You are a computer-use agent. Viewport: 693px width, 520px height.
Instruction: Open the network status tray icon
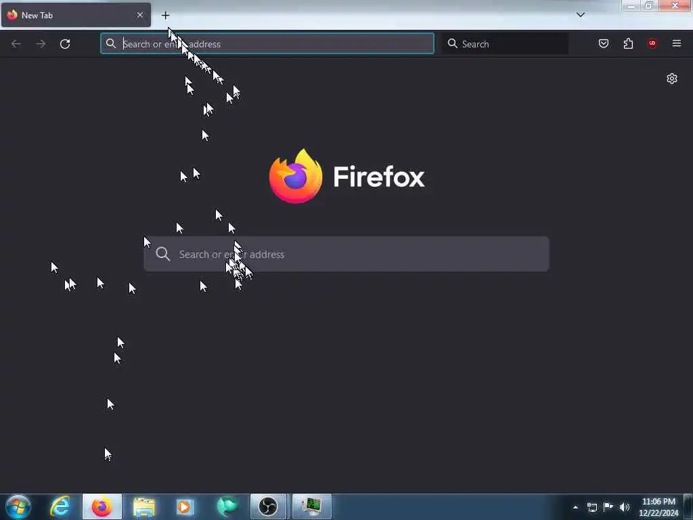click(591, 507)
